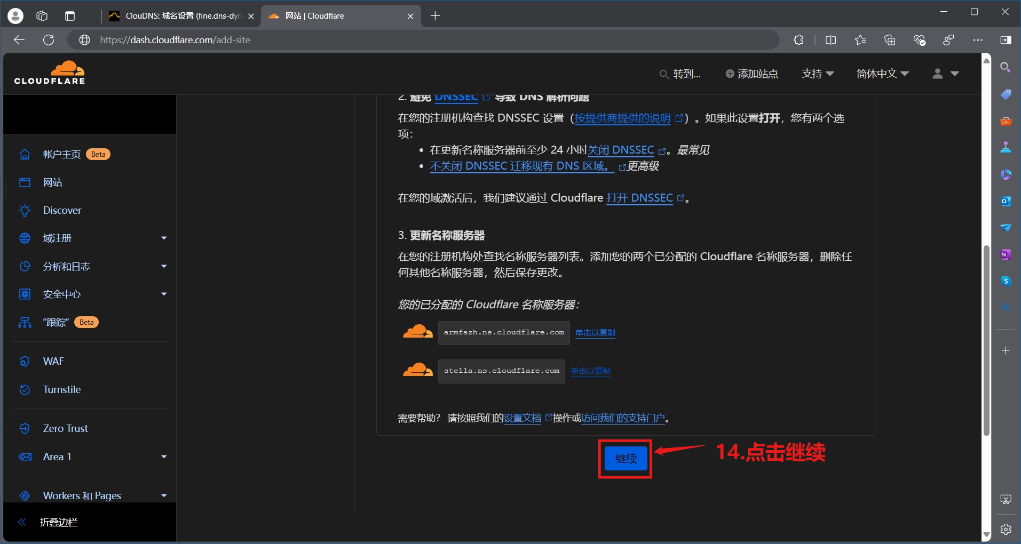Click the scroll down arrow

click(986, 534)
